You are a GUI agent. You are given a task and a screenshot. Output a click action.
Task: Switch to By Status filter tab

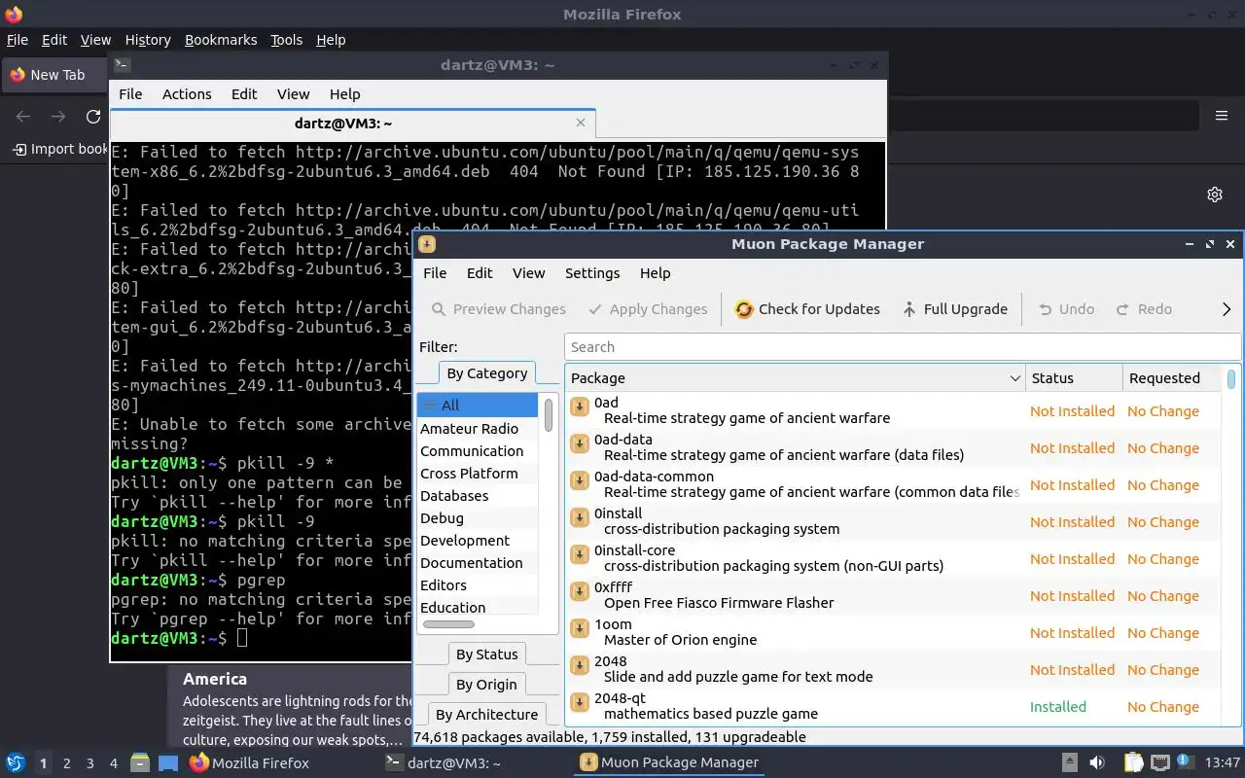487,654
